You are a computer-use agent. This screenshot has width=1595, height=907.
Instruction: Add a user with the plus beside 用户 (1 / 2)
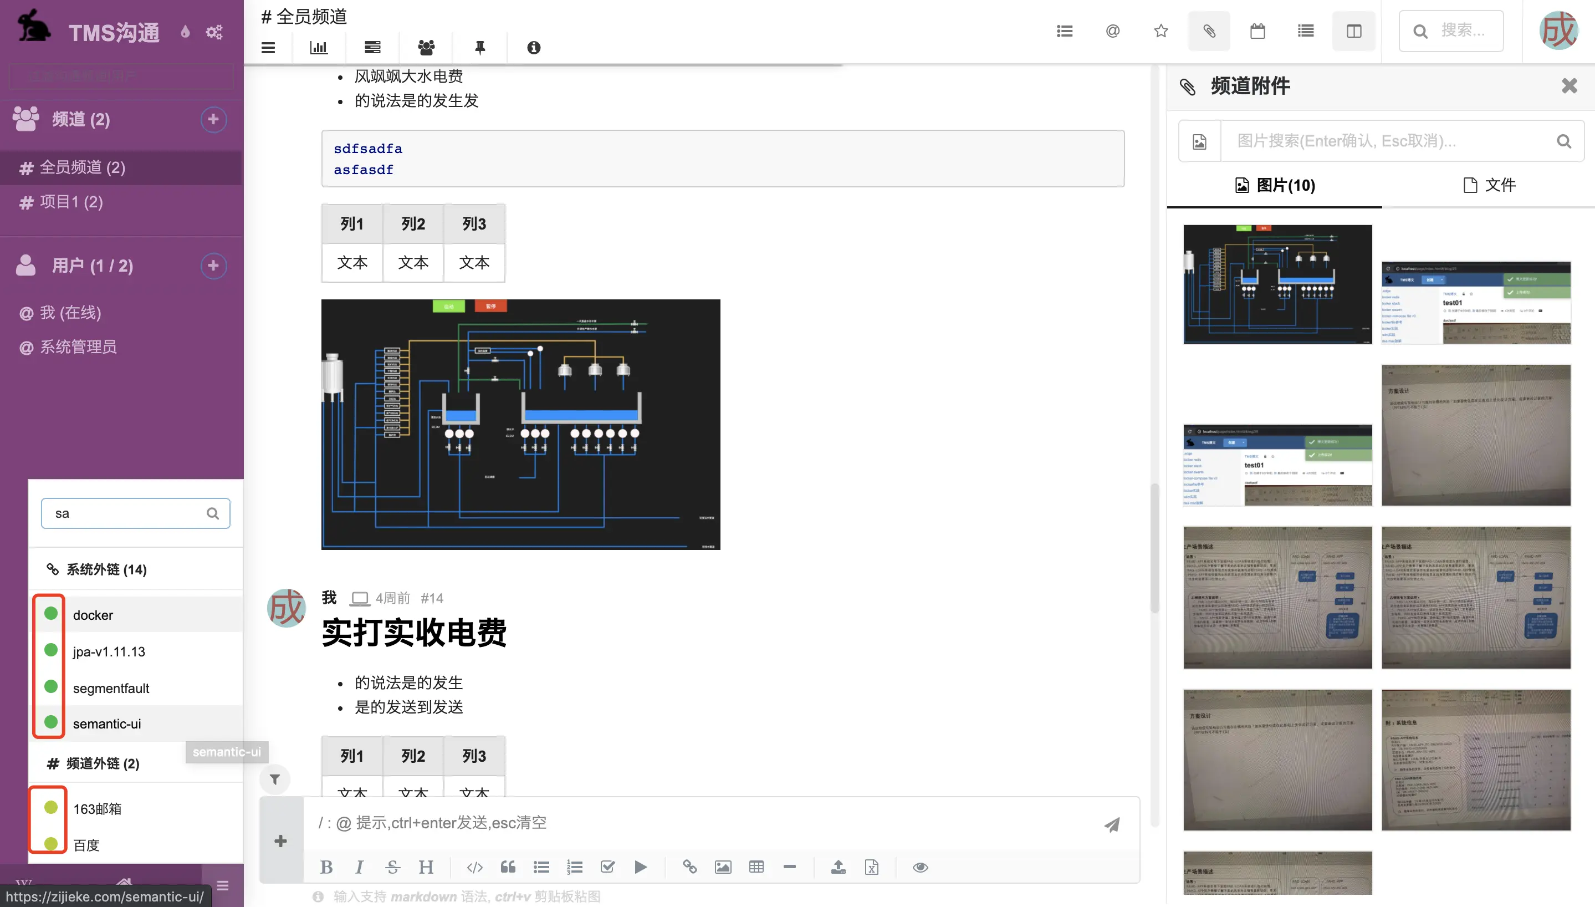[x=213, y=266]
